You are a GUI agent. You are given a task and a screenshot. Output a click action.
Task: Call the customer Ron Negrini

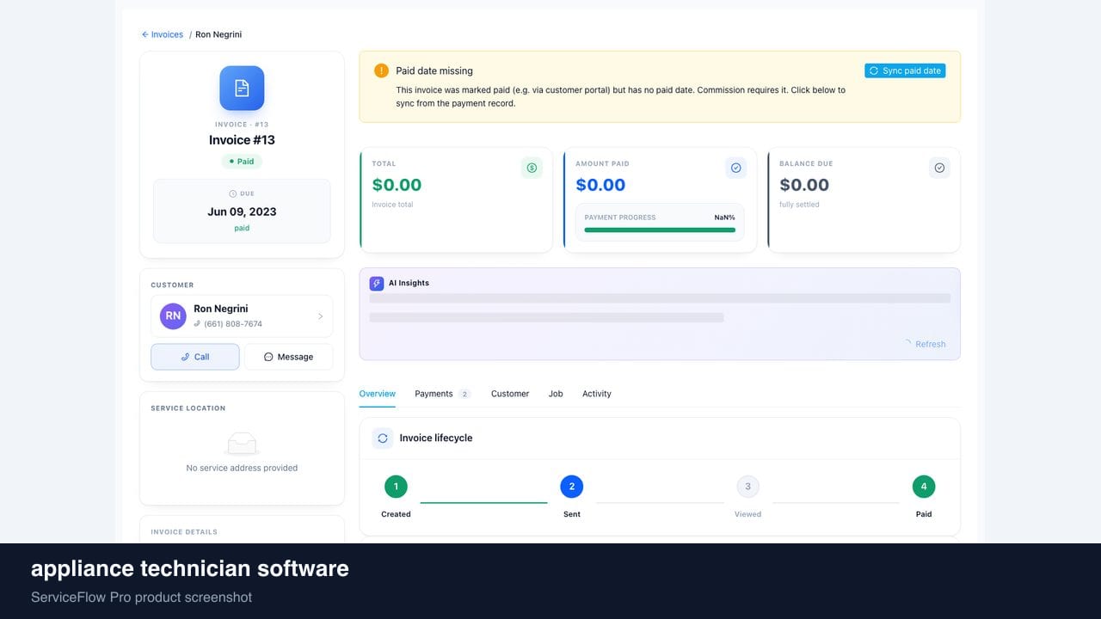coord(195,357)
